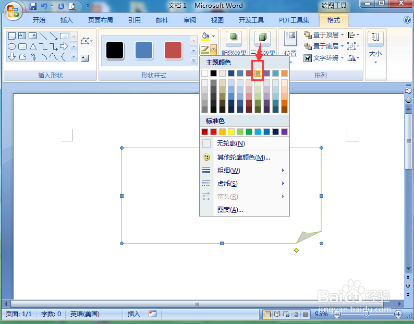This screenshot has width=414, height=324.
Task: Expand the insert shapes gallery more button
Action: [74, 56]
